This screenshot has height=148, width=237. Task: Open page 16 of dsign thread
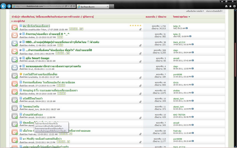pyautogui.click(x=68, y=53)
